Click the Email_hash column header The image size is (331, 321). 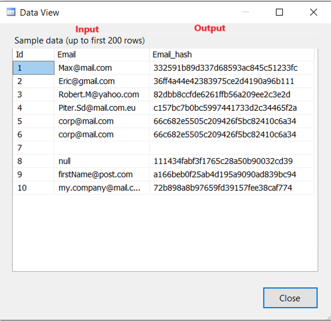point(231,55)
